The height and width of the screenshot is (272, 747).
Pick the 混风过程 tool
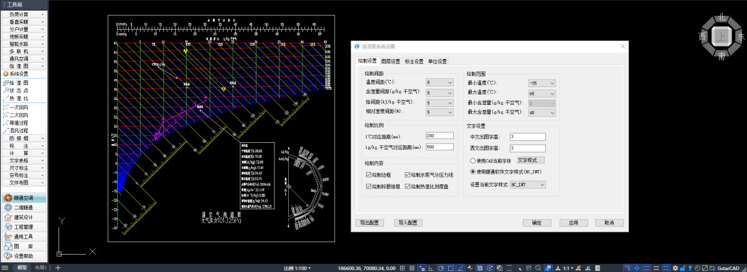pos(24,130)
